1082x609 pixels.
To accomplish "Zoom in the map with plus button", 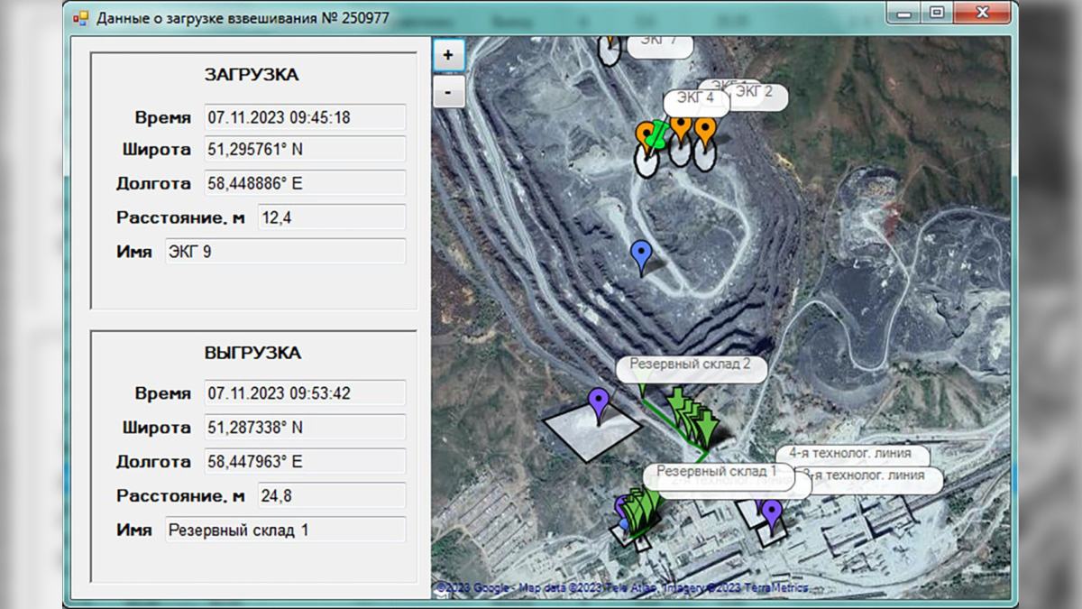I will 448,55.
